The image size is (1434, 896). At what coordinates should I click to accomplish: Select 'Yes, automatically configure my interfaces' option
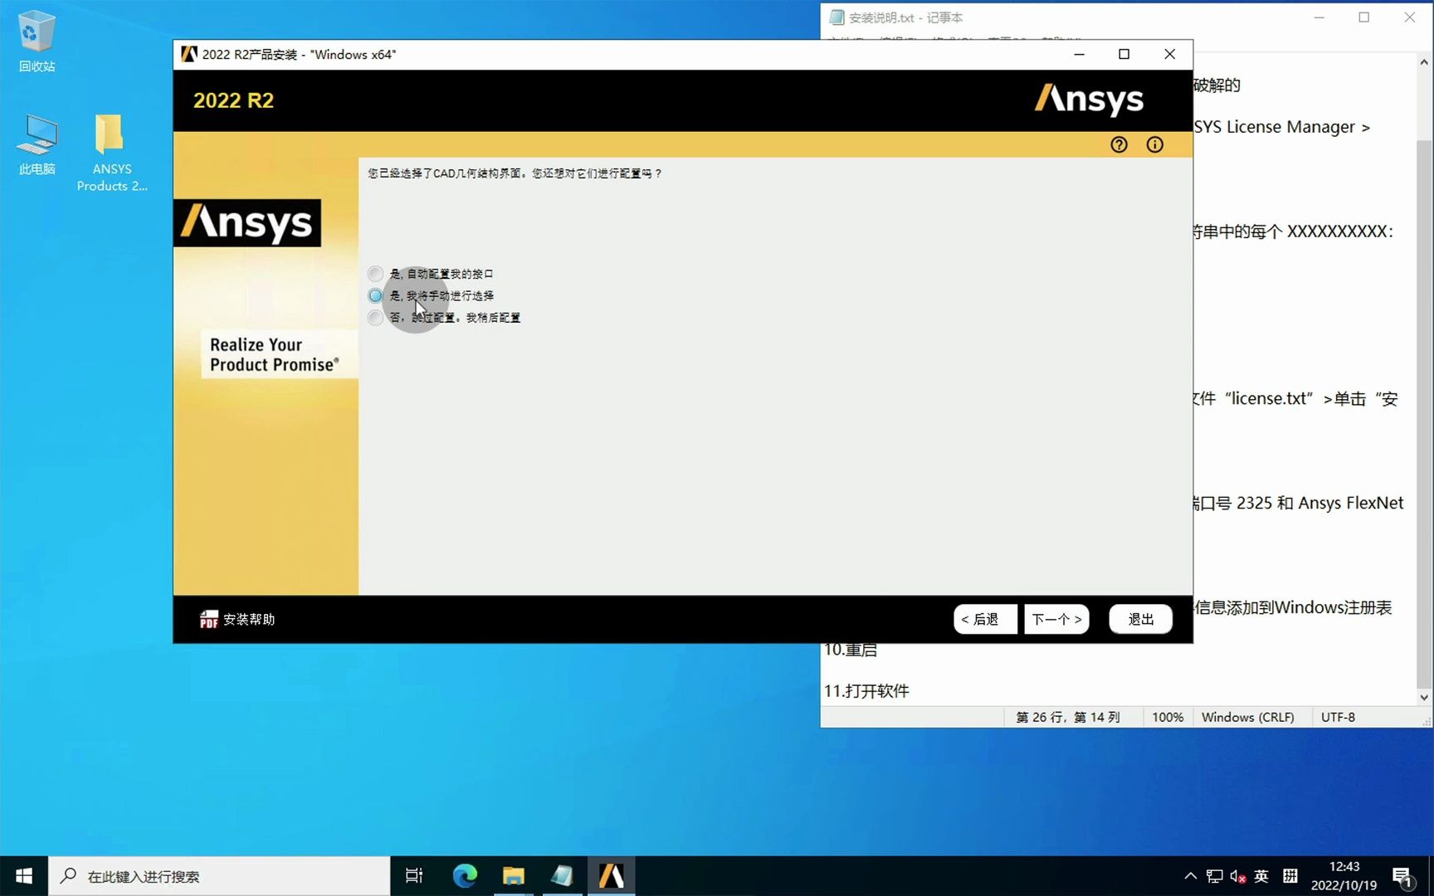(x=431, y=274)
